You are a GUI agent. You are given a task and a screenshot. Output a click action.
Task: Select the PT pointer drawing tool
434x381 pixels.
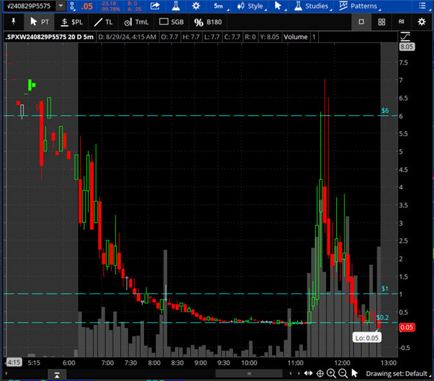tap(39, 22)
